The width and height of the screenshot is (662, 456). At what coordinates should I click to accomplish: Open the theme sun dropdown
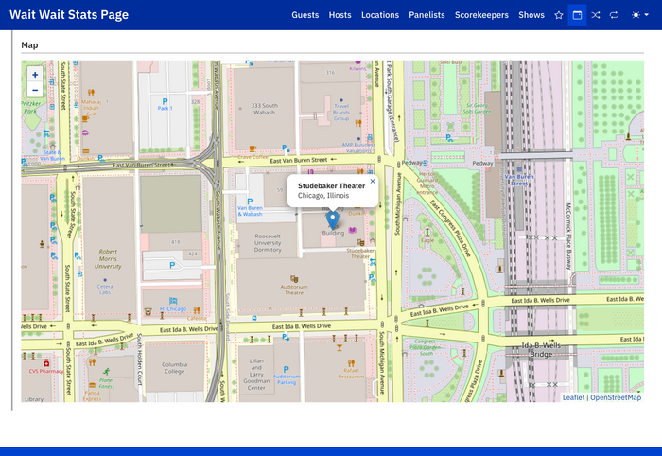(x=639, y=15)
